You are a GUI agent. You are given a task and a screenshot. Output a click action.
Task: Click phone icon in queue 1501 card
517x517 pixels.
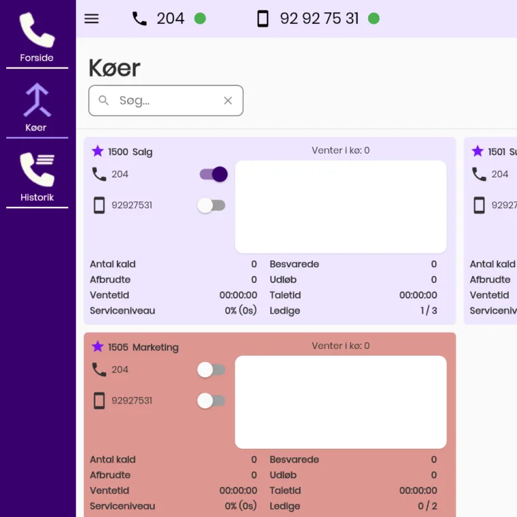(479, 174)
